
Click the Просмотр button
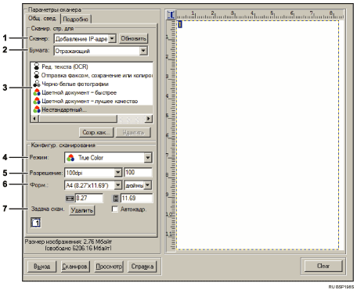(109, 267)
